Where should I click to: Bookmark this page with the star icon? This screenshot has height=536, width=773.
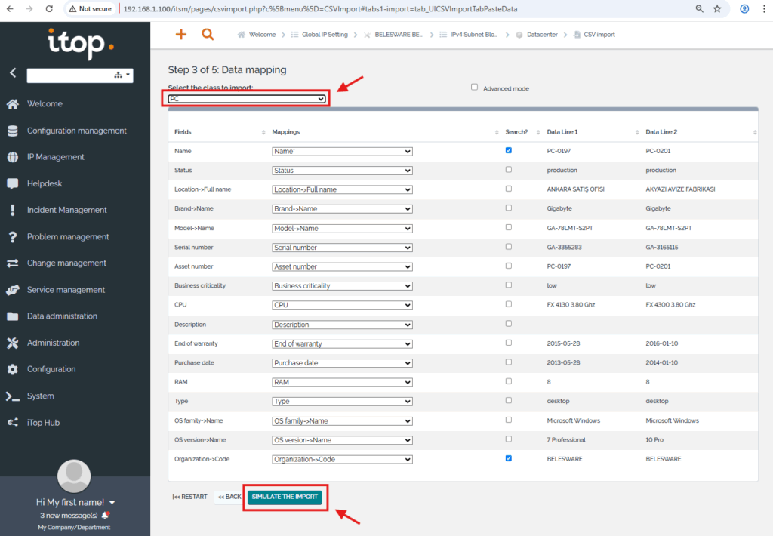coord(717,9)
